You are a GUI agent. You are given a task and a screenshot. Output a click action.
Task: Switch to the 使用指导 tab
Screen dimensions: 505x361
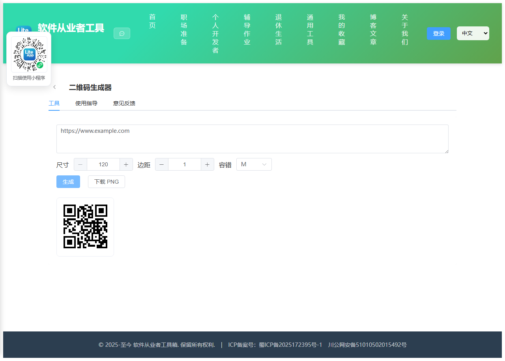pyautogui.click(x=86, y=103)
